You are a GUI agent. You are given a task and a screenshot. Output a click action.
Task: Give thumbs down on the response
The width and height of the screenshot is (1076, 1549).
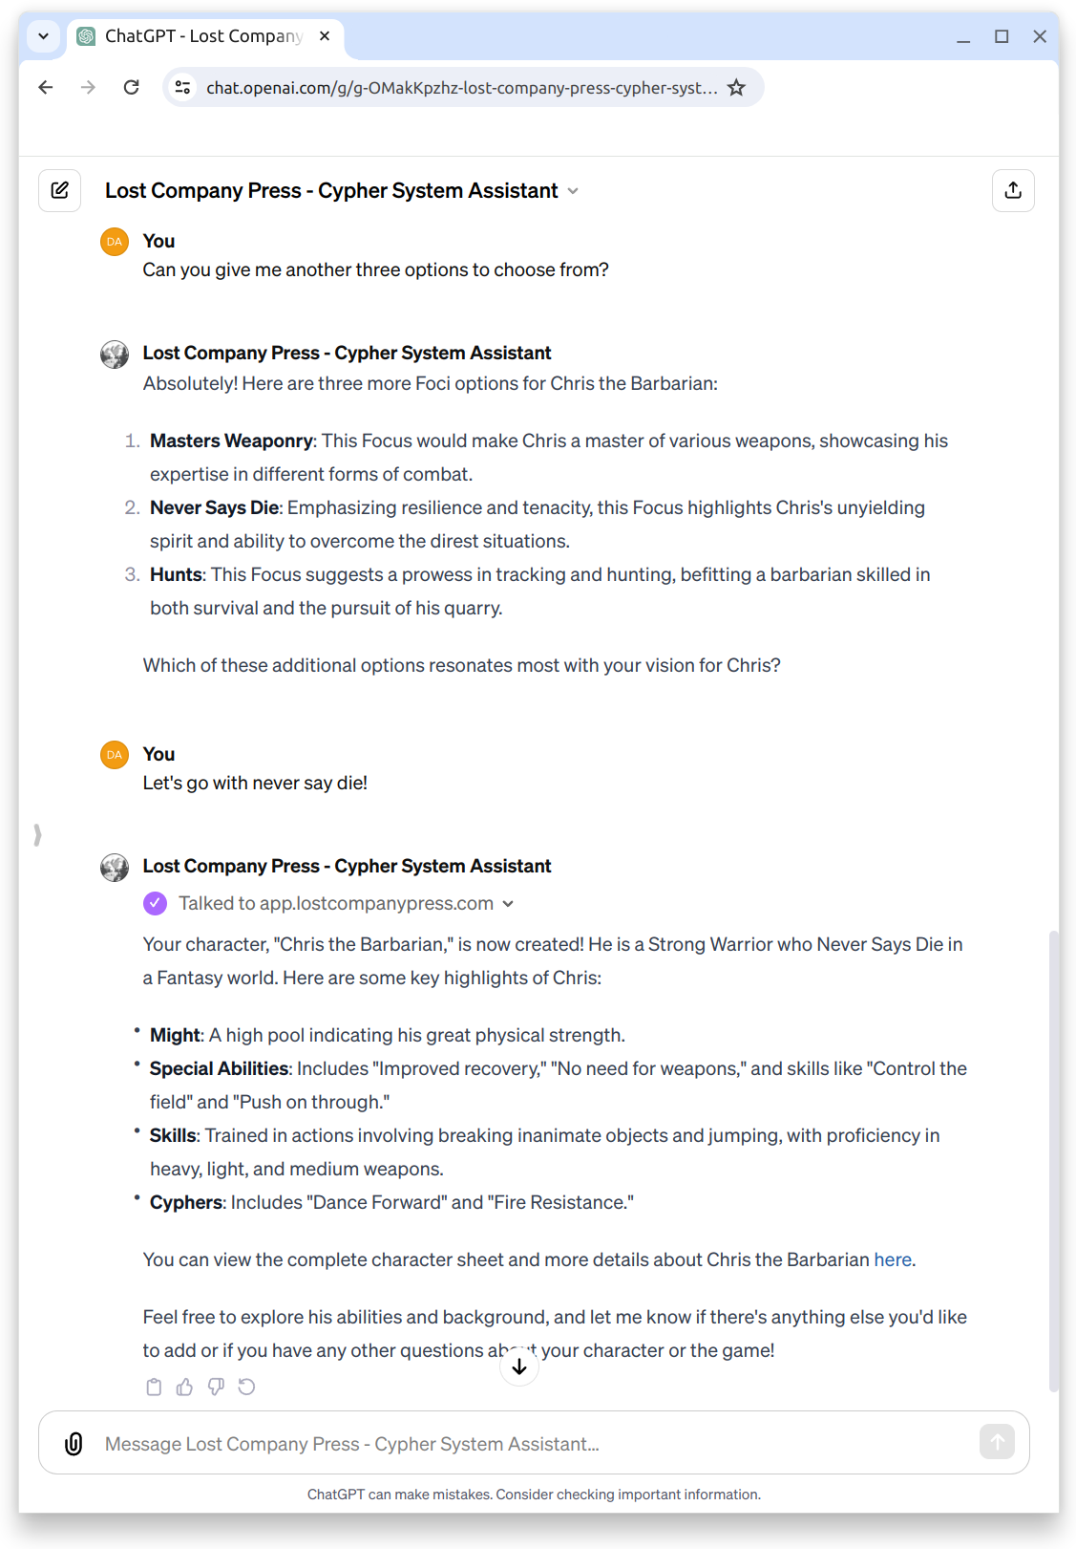pyautogui.click(x=216, y=1387)
